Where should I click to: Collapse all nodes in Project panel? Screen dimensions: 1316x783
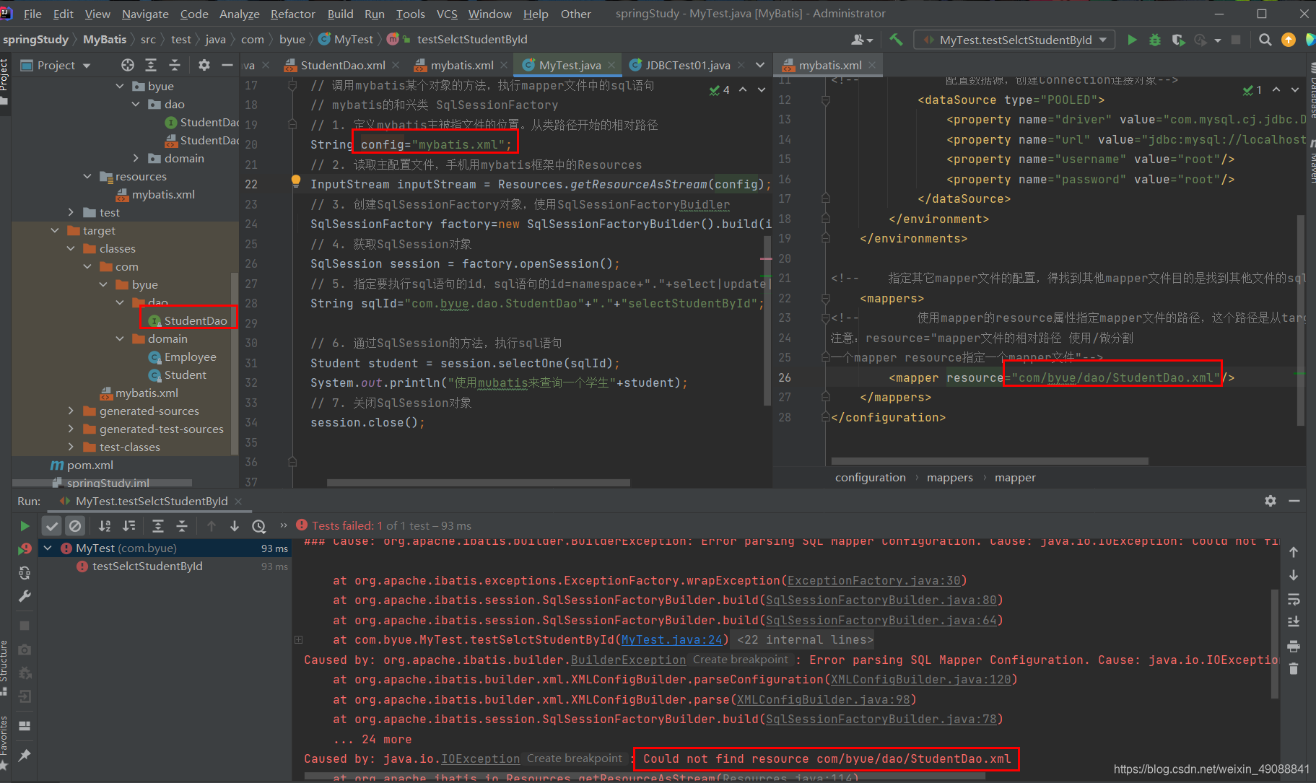[175, 65]
